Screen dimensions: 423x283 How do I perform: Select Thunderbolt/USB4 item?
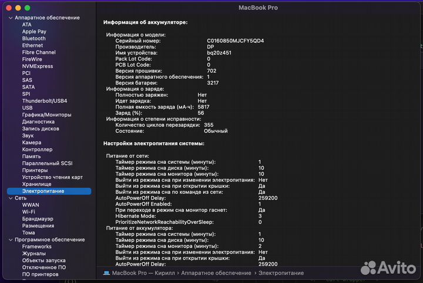(x=45, y=101)
